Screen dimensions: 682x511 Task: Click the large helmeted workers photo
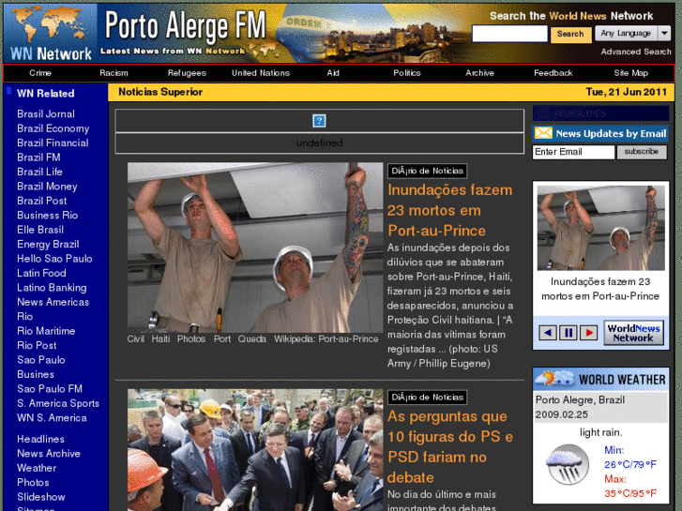[x=255, y=248]
